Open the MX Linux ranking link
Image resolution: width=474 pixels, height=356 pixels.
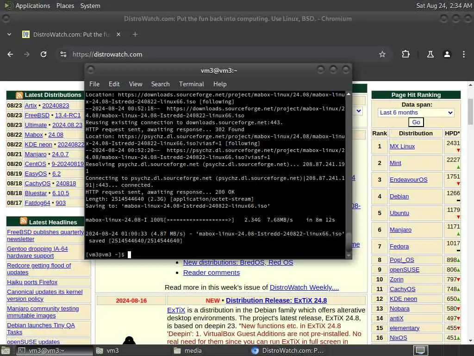[402, 146]
